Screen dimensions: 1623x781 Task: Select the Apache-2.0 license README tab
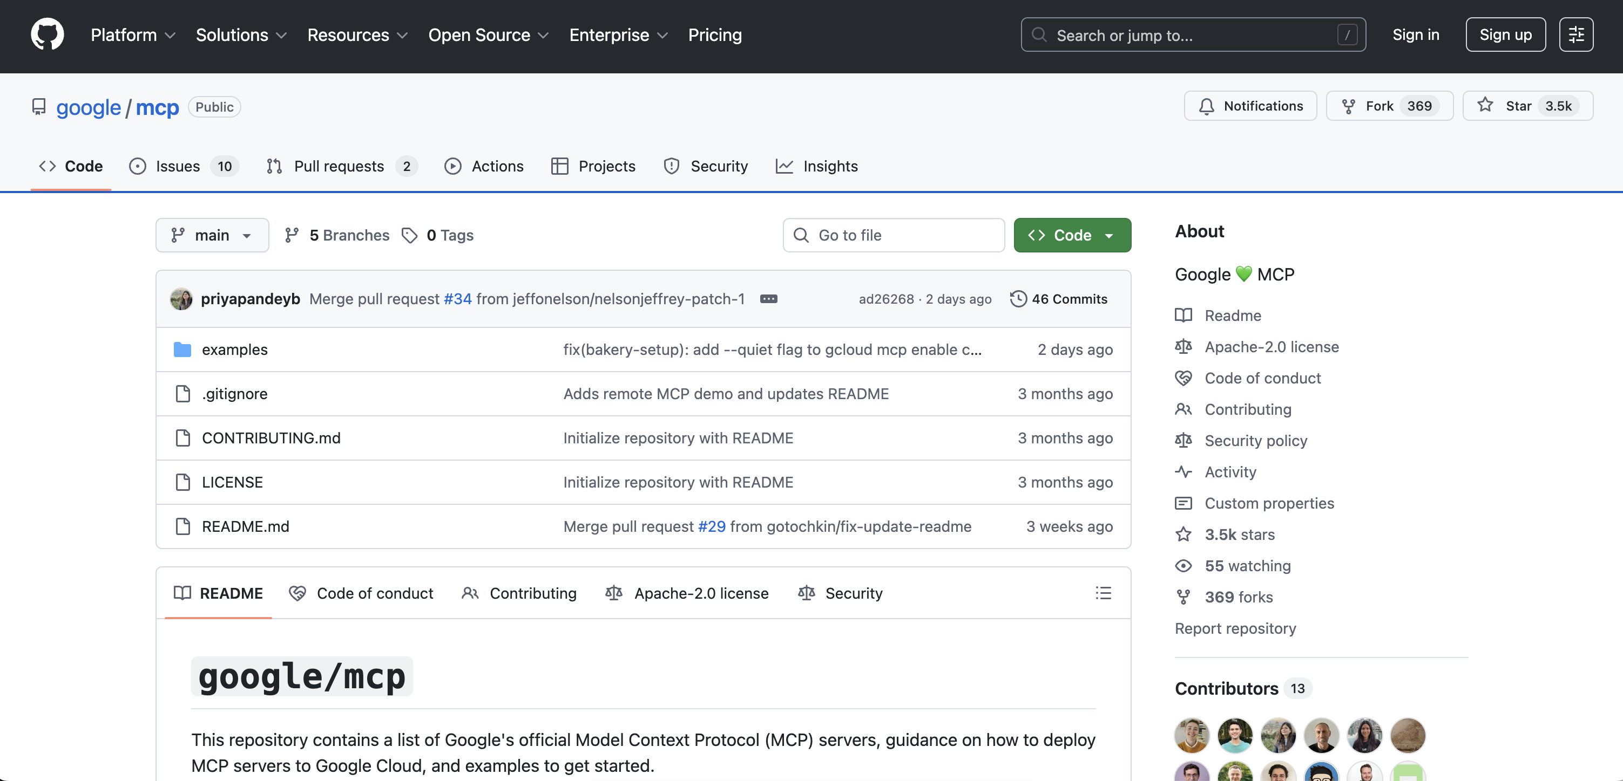(687, 593)
